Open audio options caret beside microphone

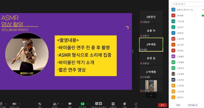point(5,104)
